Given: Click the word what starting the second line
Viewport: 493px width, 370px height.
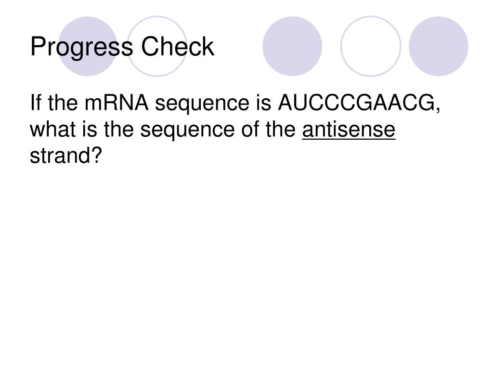Looking at the screenshot, I should pyautogui.click(x=53, y=129).
